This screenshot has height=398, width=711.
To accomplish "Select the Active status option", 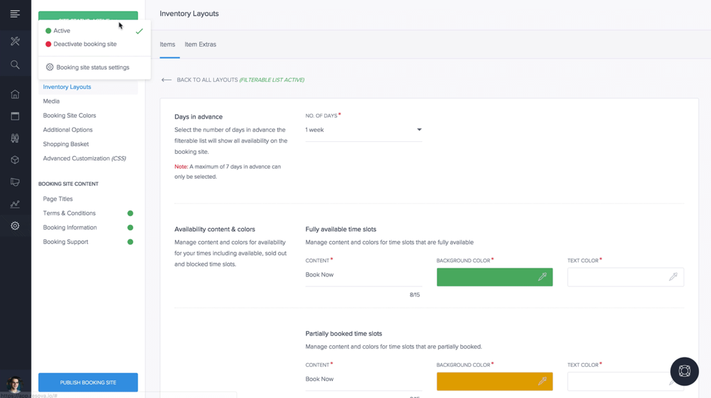I will [62, 31].
